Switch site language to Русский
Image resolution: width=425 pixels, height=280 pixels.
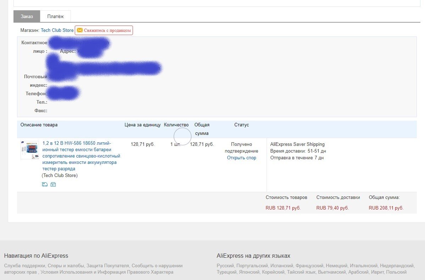click(225, 265)
